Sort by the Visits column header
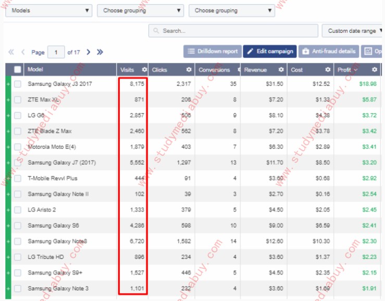Image resolution: width=385 pixels, height=301 pixels. pos(127,70)
